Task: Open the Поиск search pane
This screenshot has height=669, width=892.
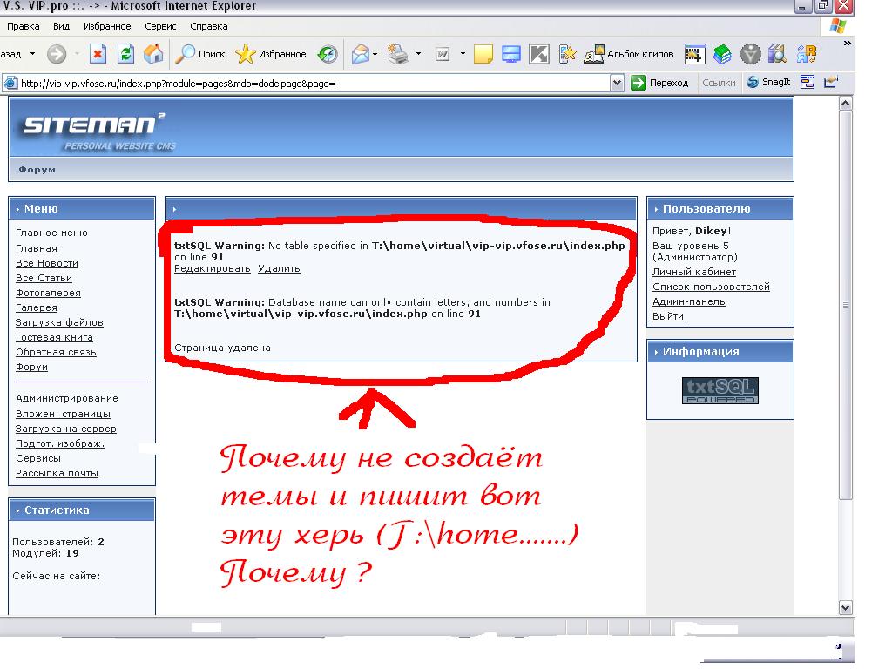Action: coord(200,54)
